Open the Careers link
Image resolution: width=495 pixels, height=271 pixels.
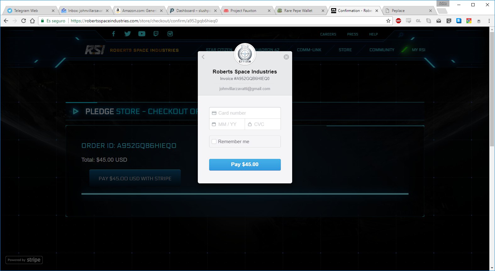[x=328, y=34]
